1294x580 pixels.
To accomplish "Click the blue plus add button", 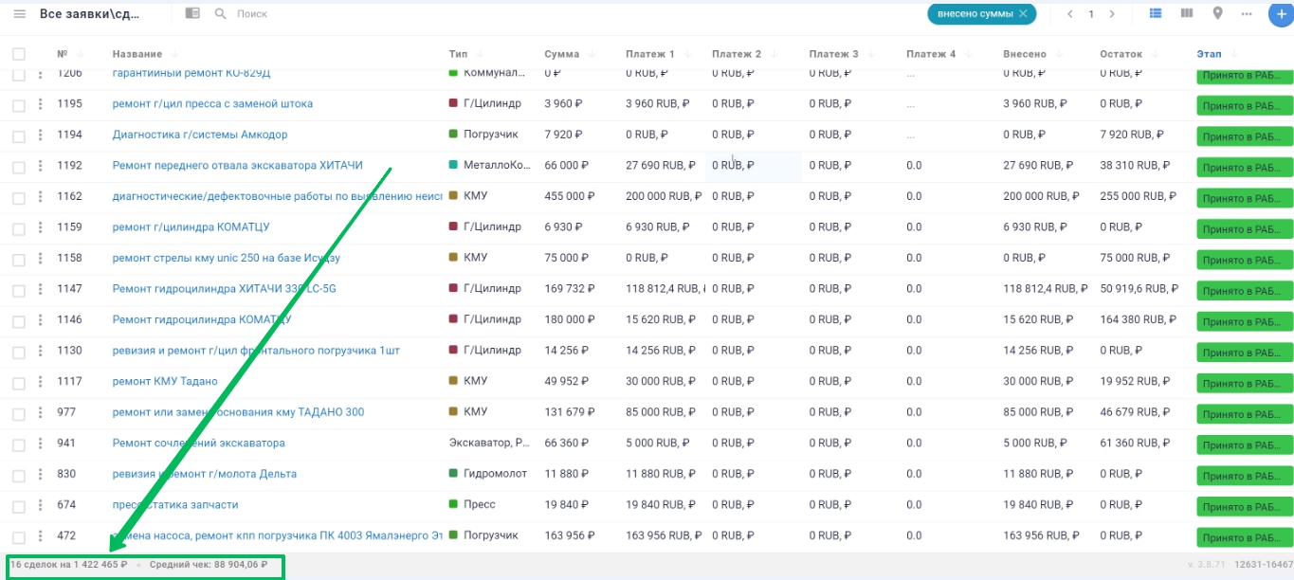I will pos(1282,15).
